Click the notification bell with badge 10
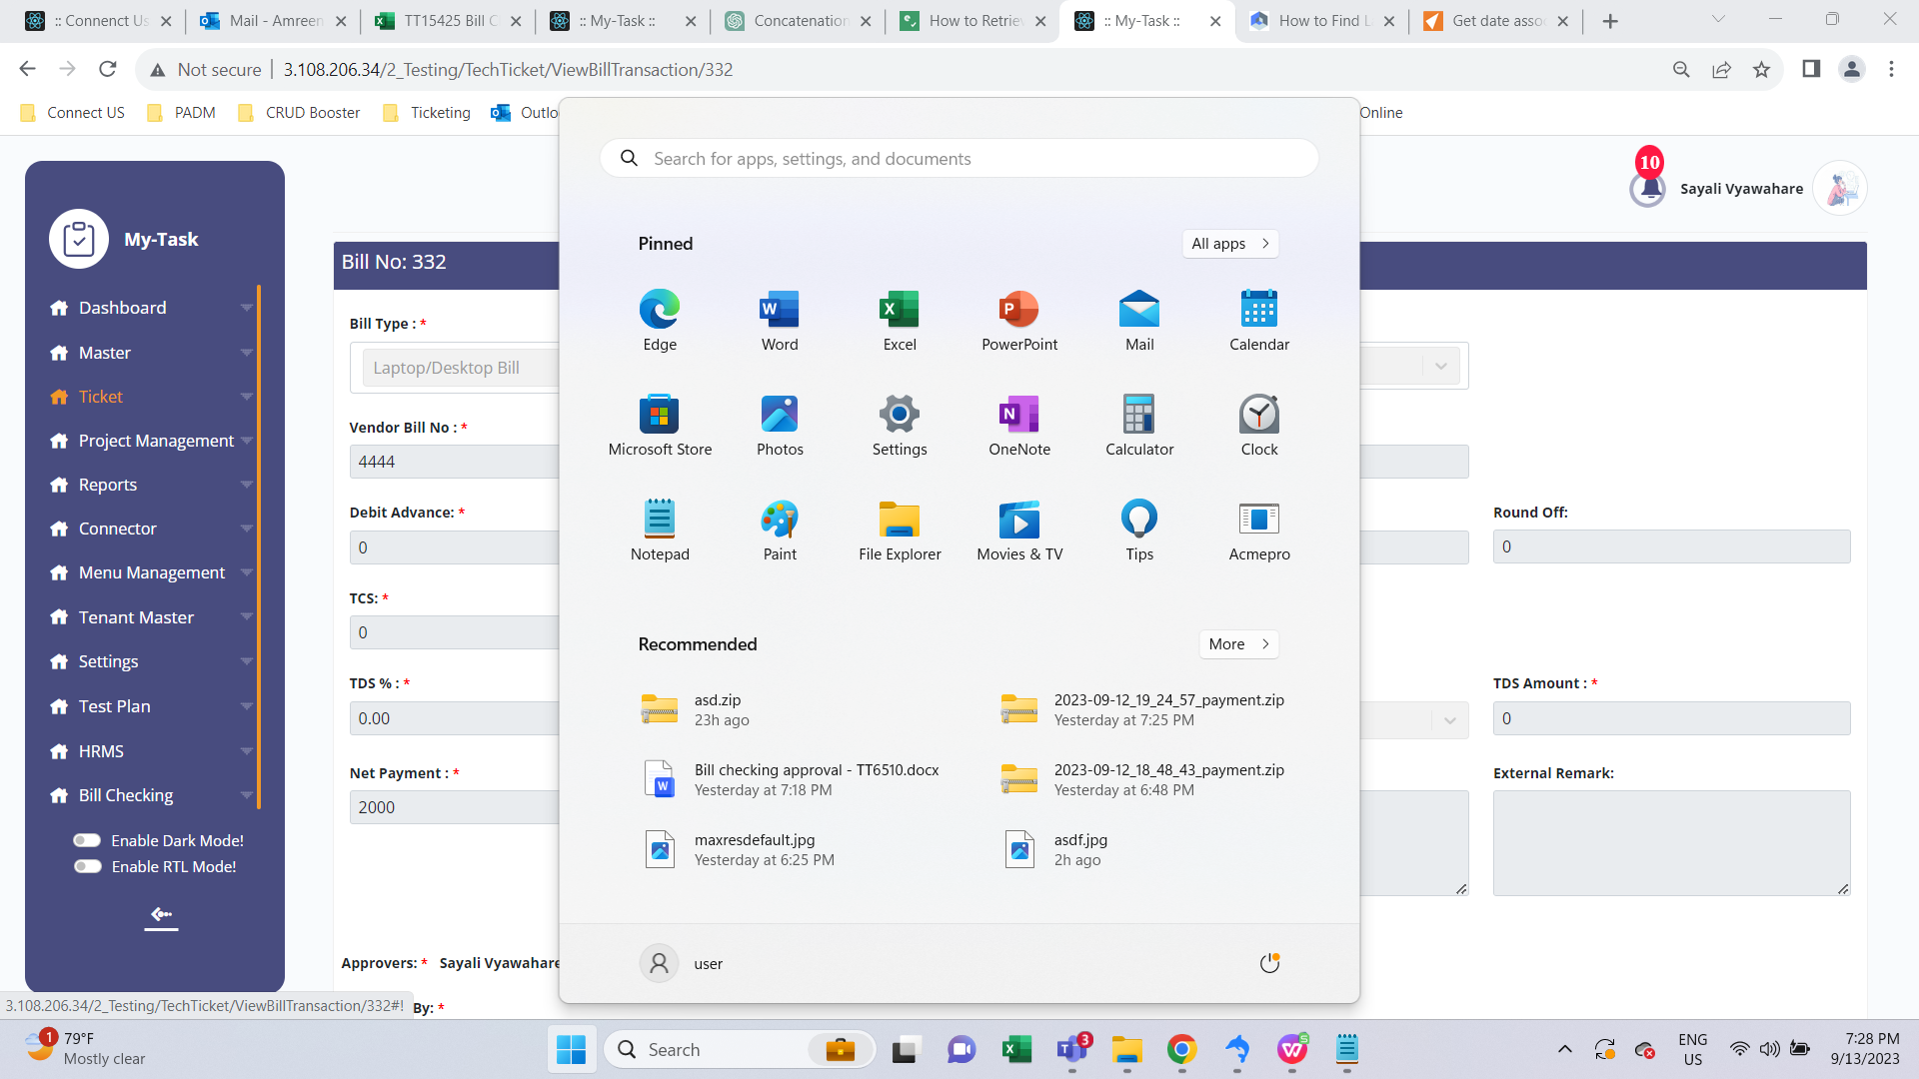 point(1647,187)
